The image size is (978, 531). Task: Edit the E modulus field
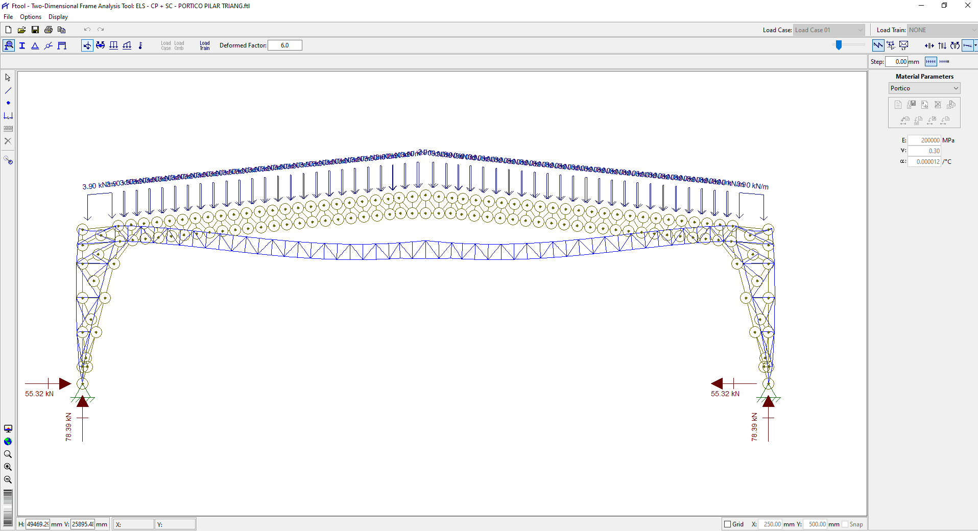(x=924, y=140)
